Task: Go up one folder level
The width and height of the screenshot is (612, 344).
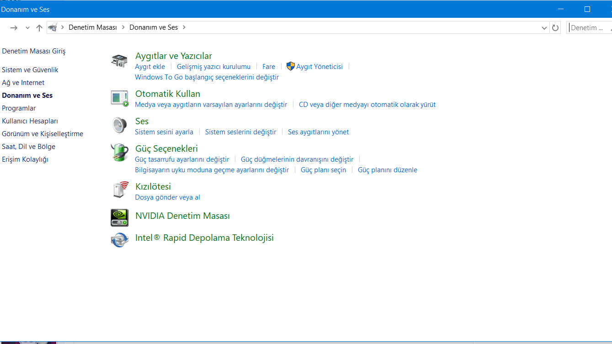Action: click(39, 28)
